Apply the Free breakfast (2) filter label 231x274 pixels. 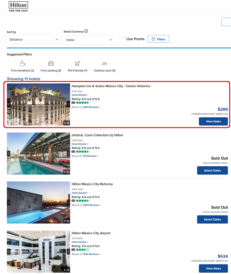23,70
